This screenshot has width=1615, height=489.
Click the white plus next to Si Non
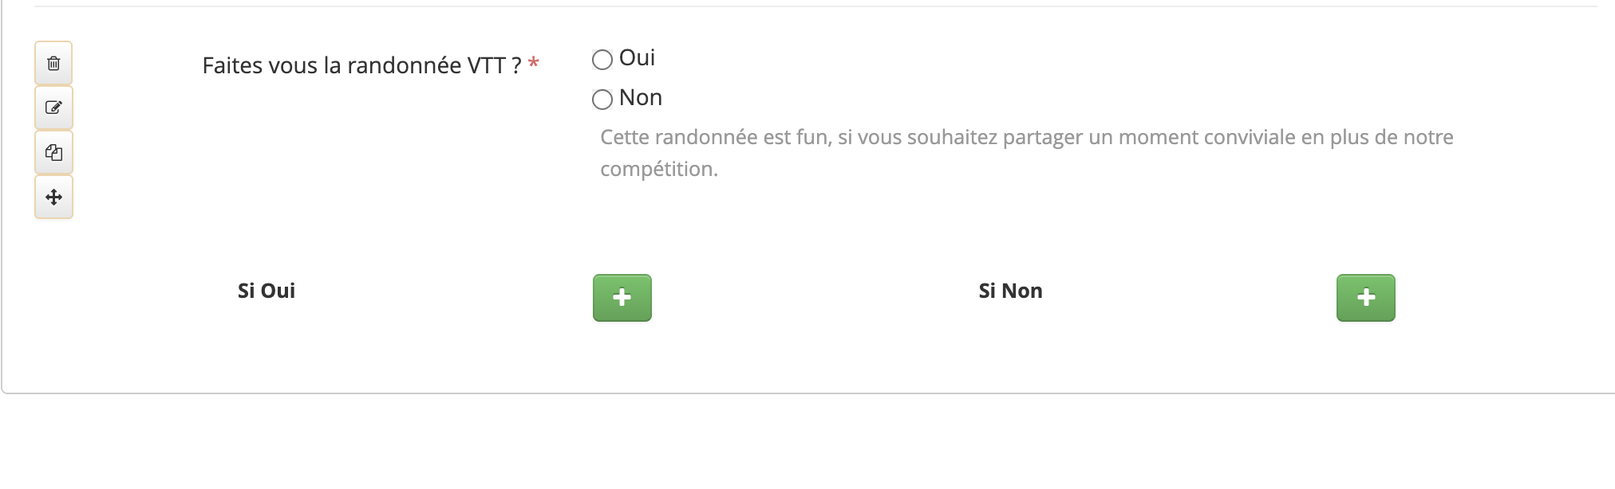(1366, 298)
